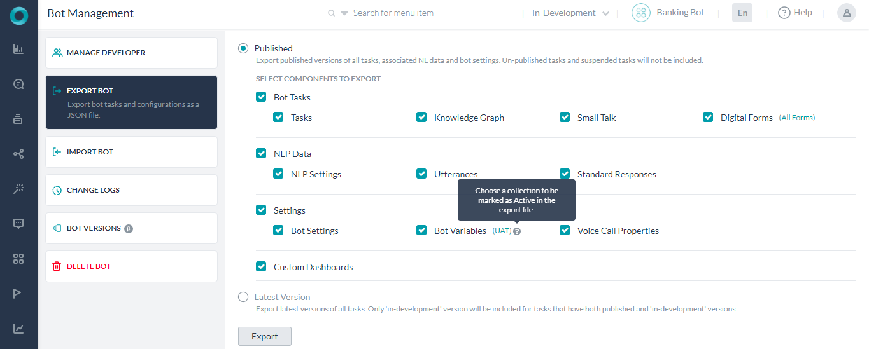Open the Import Bot menu item
Image resolution: width=869 pixels, height=349 pixels.
pos(131,152)
